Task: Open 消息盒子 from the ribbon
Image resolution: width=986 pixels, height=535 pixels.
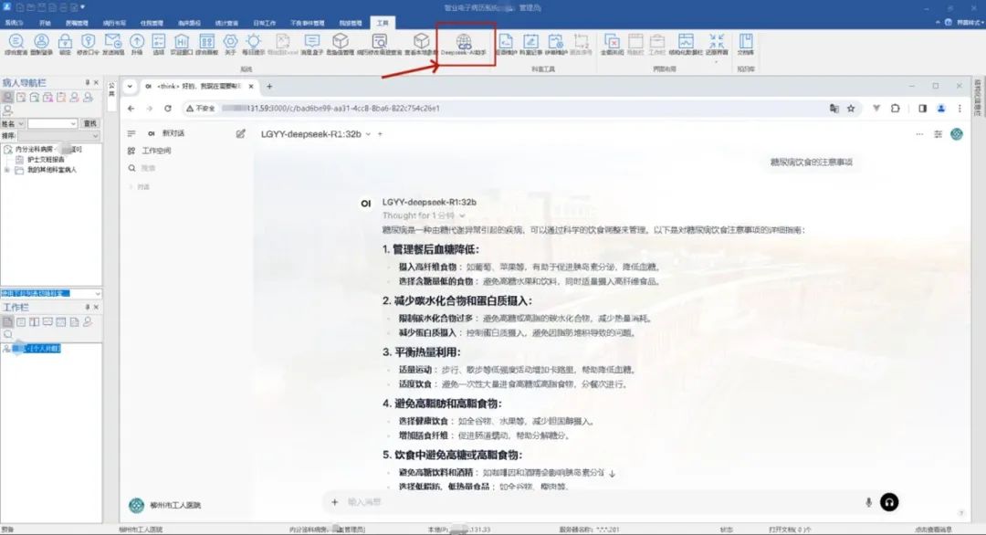Action: [x=311, y=44]
